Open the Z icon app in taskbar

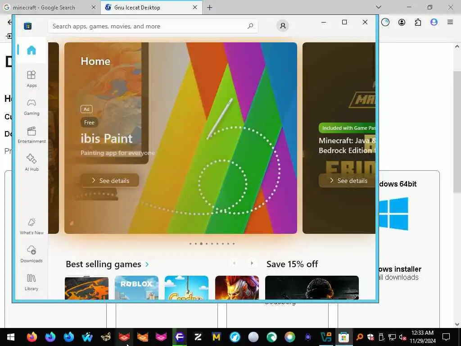pos(198,337)
